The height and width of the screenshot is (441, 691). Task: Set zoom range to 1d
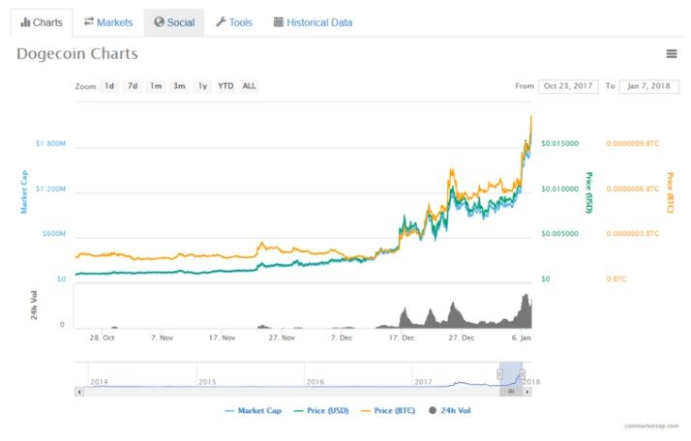[x=109, y=86]
